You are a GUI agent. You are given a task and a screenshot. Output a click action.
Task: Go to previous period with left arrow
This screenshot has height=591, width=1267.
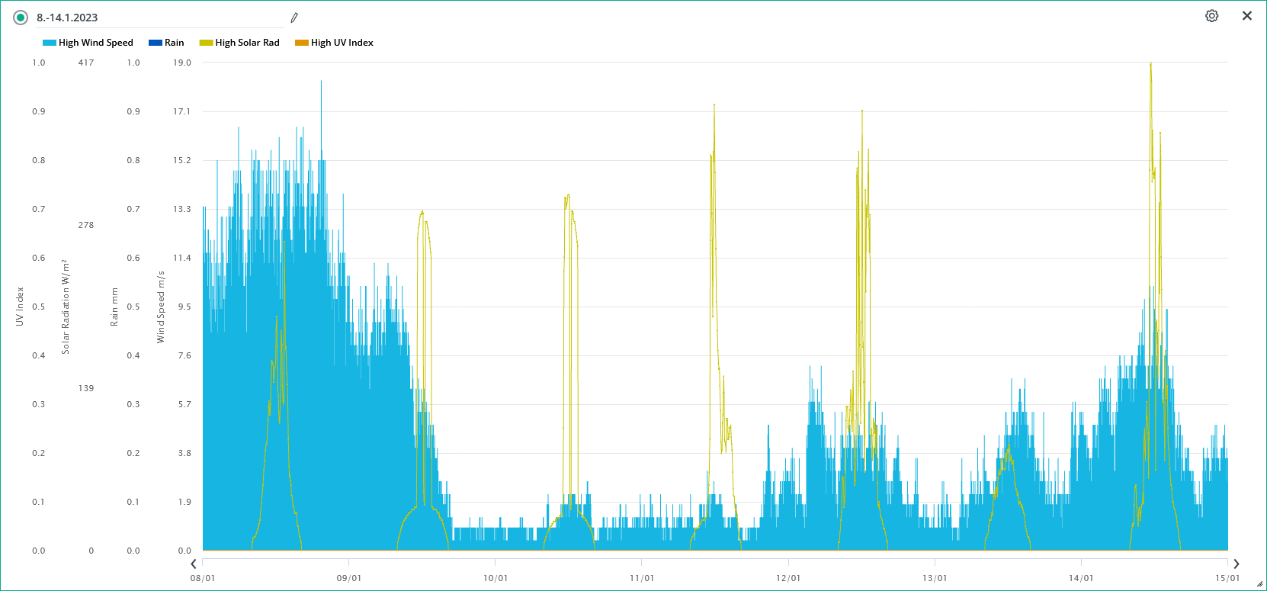pos(194,564)
